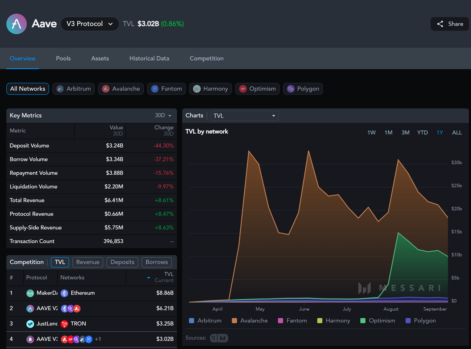
Task: Enable the Borrows view in Competition
Action: [156, 262]
